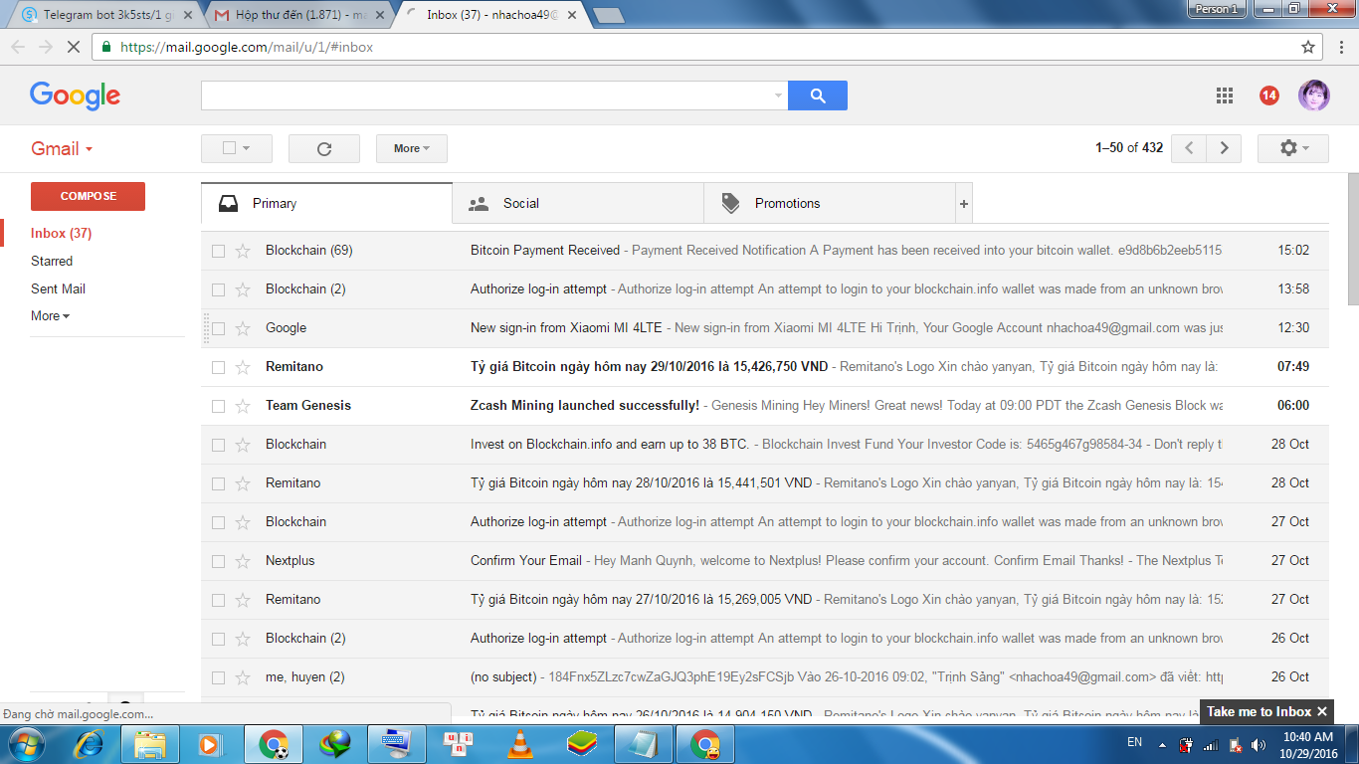Stop page loading with the X button
1359x764 pixels.
(75, 47)
